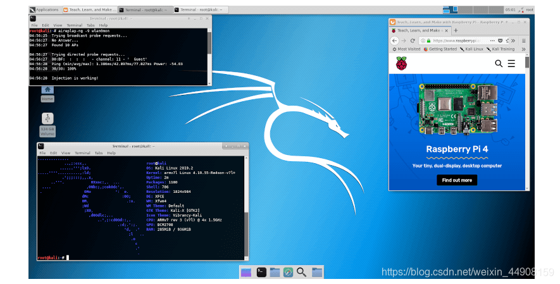The image size is (560, 284).
Task: Open File menu in the system-info terminal
Action: click(42, 152)
